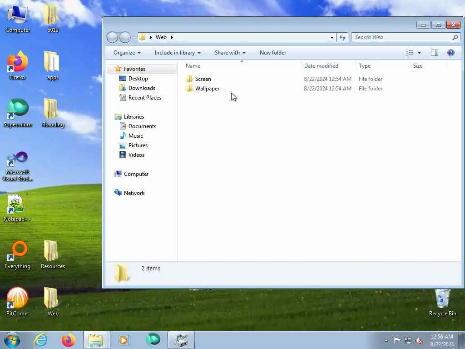The image size is (465, 349).
Task: Select the Everything search desktop shortcut
Action: click(x=18, y=254)
